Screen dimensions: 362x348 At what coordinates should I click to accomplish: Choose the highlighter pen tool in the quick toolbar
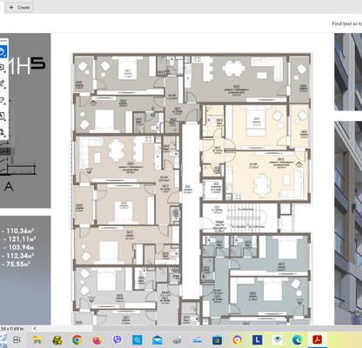2,84
